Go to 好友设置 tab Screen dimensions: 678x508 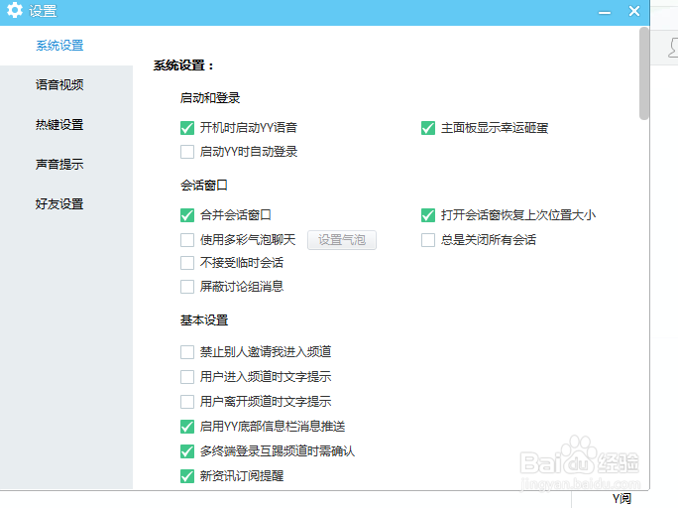coord(59,204)
